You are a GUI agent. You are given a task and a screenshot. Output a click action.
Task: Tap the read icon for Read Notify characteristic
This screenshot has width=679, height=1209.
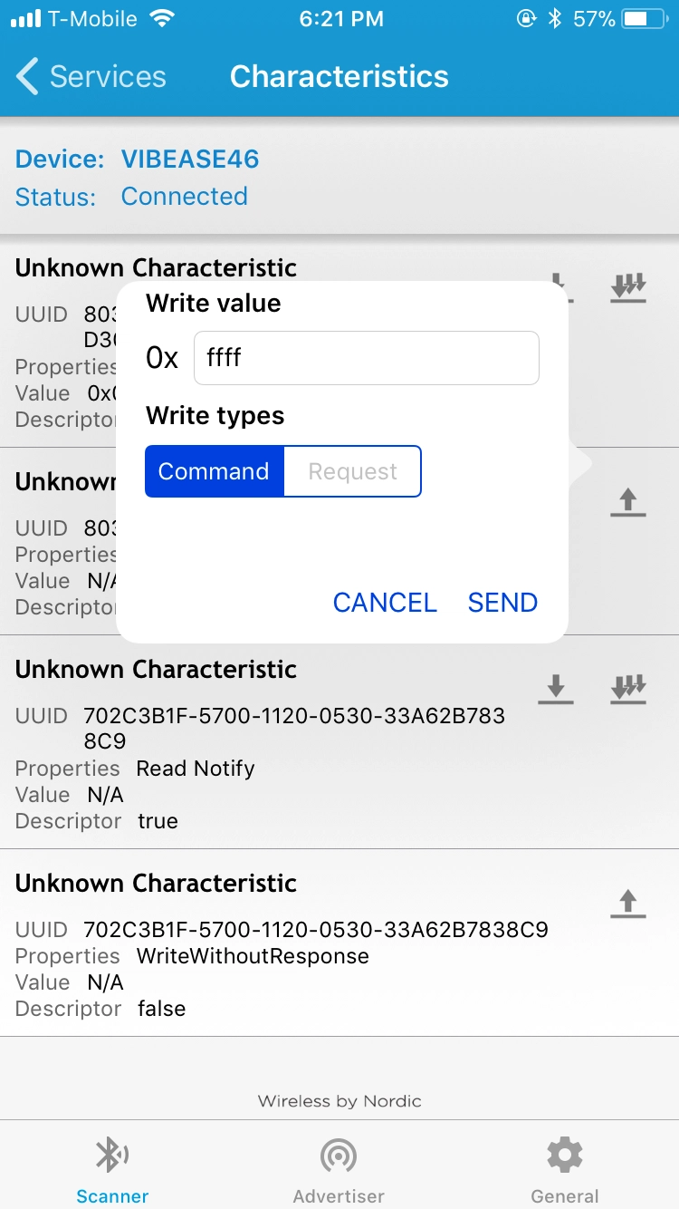click(556, 689)
